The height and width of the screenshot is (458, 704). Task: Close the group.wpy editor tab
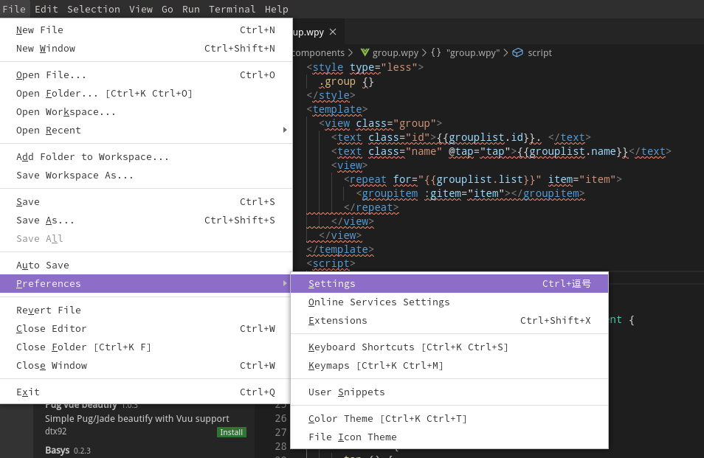click(332, 32)
